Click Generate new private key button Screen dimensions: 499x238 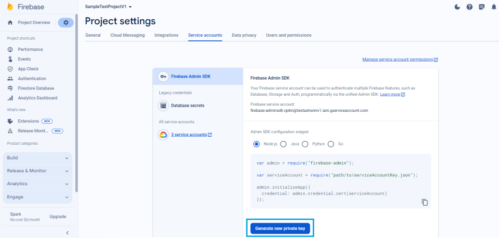(280, 228)
